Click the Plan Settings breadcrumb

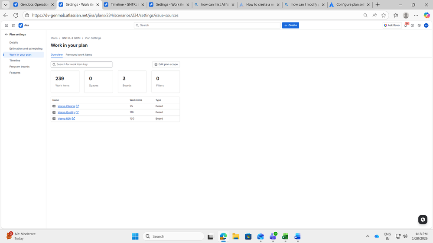[x=93, y=38]
